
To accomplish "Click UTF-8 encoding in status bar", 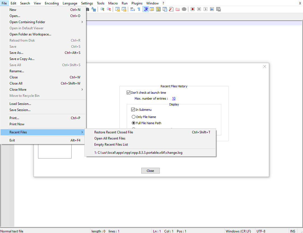I will [x=261, y=231].
